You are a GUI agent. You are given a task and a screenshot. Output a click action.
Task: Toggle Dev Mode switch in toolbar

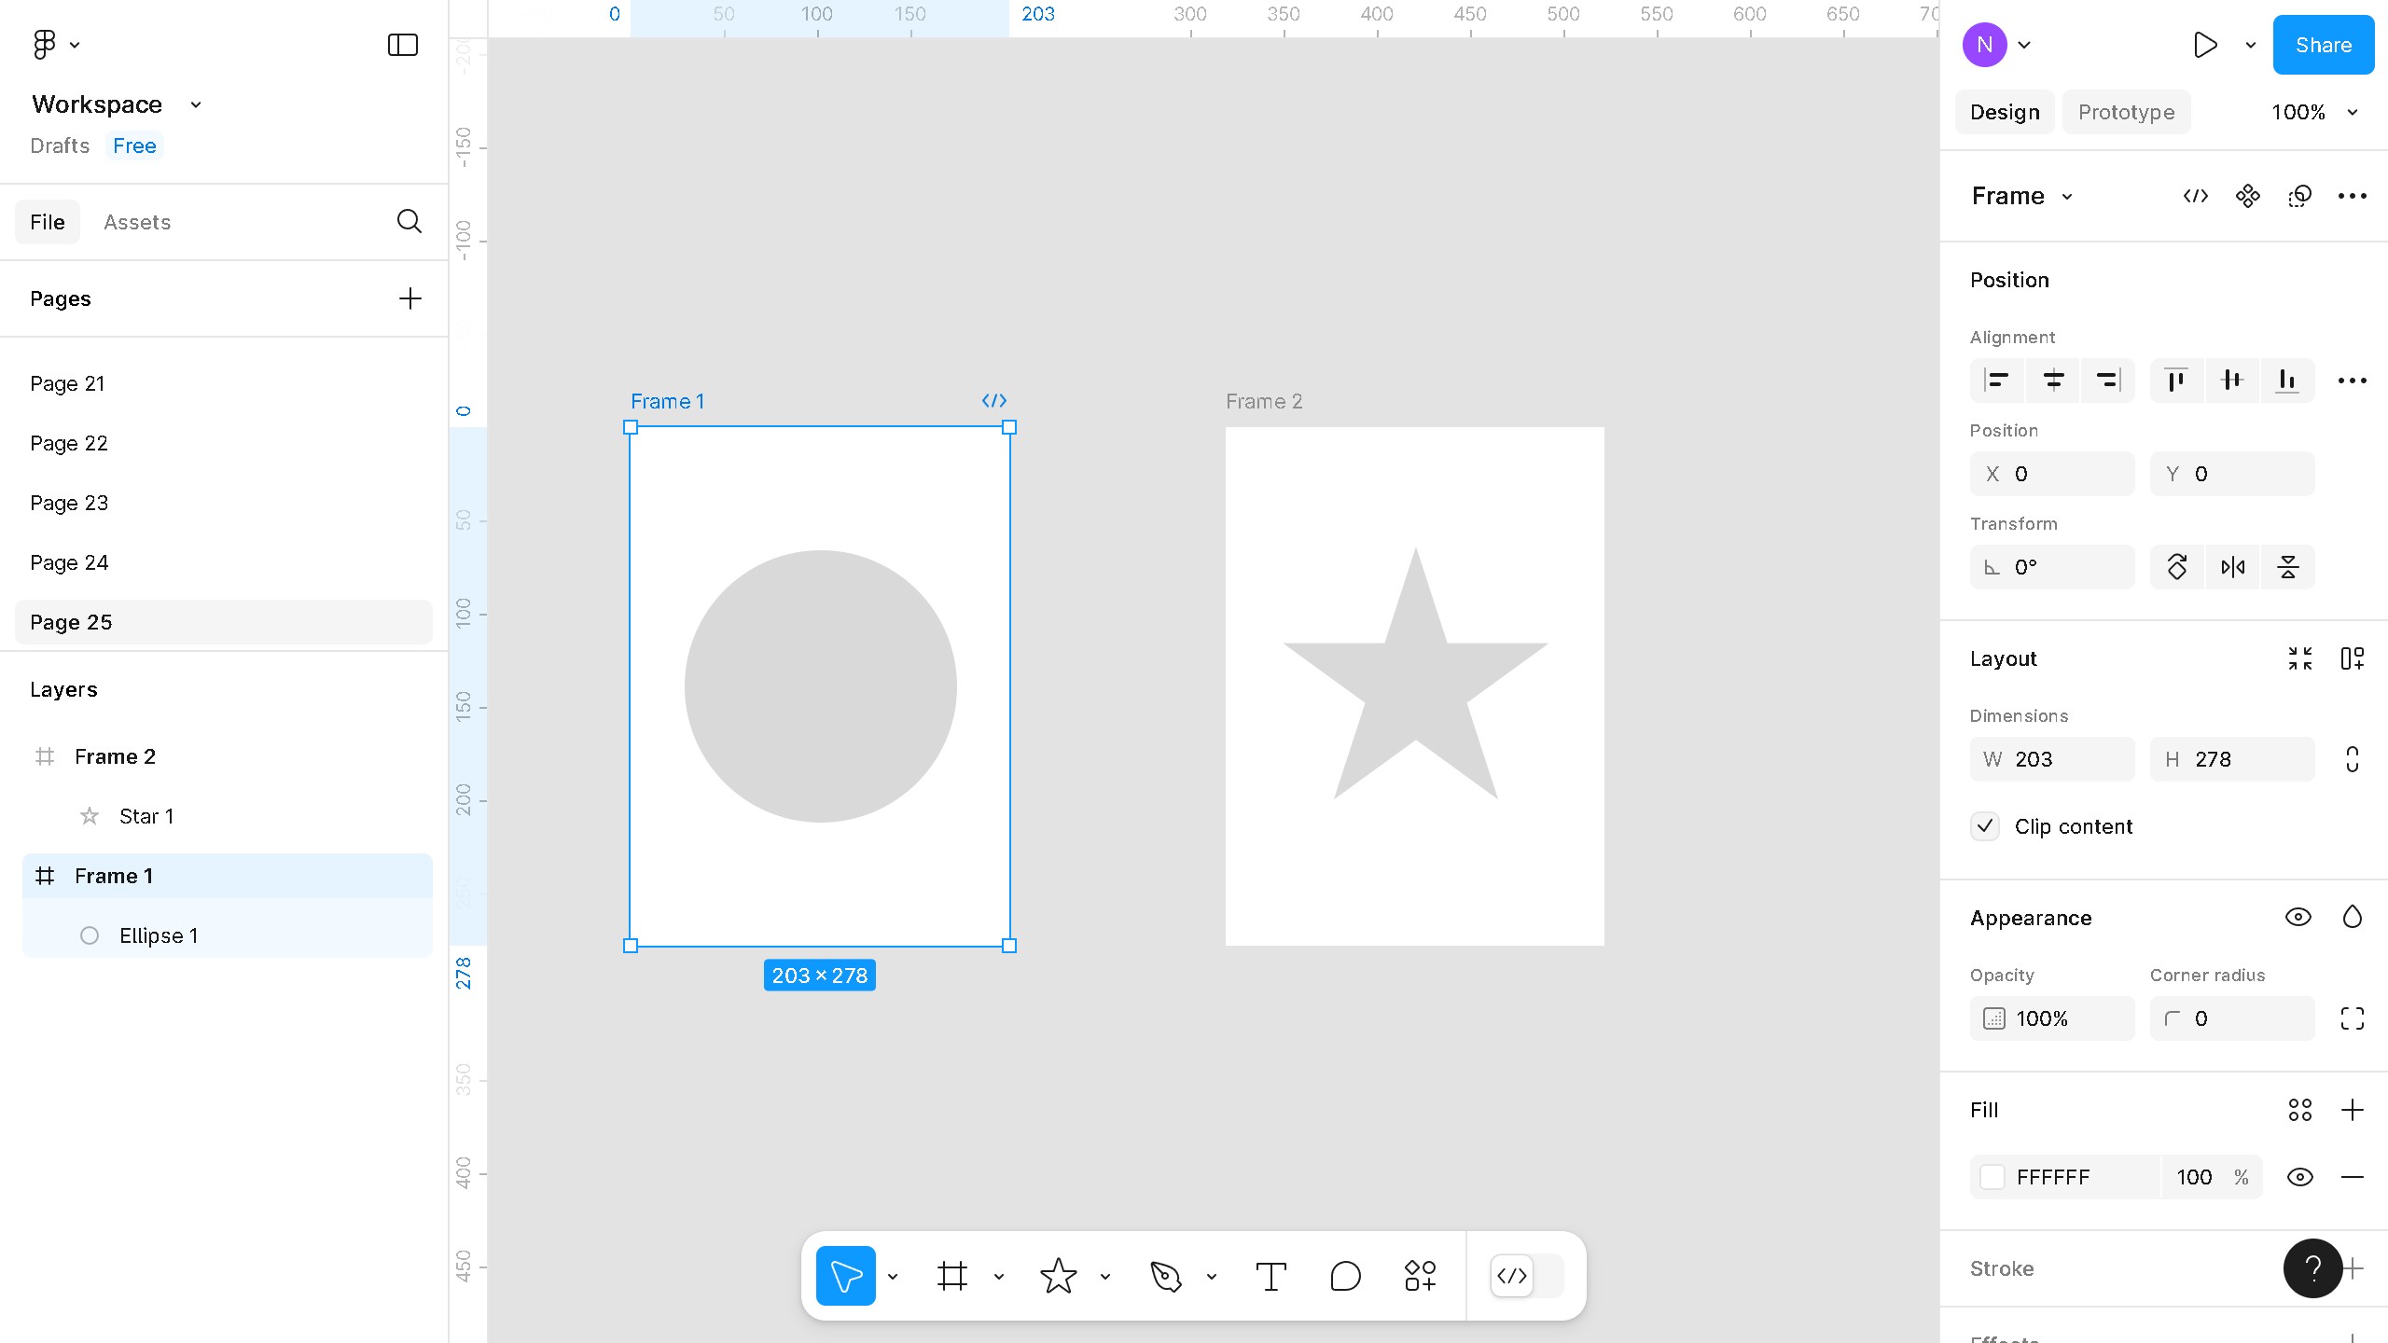click(x=1527, y=1276)
